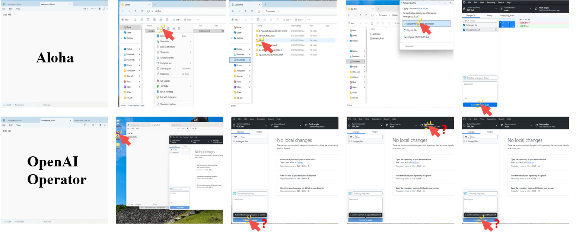Image resolution: width=576 pixels, height=234 pixels.
Task: Open the Sort dropdown in Documents Explorer
Action: 287,20
